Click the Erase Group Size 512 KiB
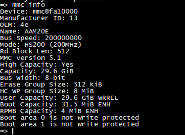This screenshot has height=135, width=185. pos(88,84)
